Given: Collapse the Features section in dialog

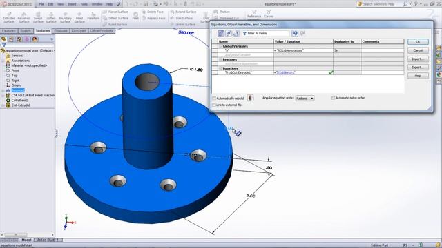Looking at the screenshot, I should 221,59.
